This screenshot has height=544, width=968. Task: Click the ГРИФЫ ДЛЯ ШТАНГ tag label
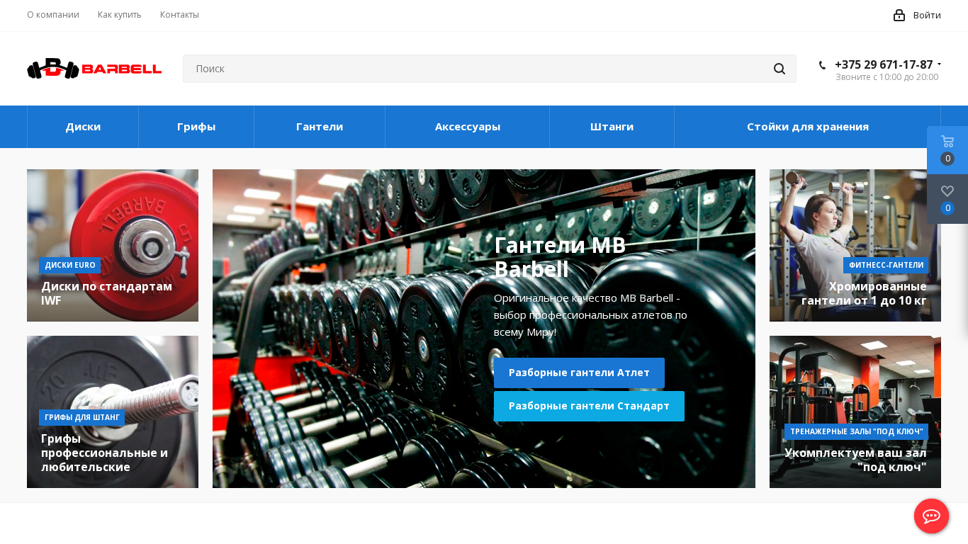coord(82,417)
